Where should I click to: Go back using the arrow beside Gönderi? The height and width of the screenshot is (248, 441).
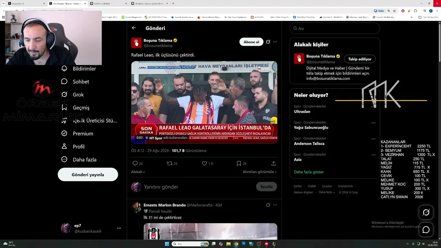pos(134,28)
